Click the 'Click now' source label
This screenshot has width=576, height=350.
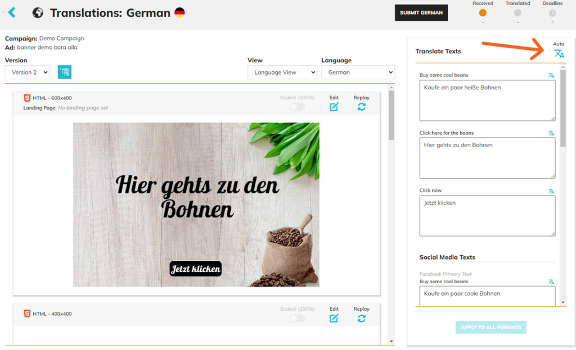pos(430,190)
